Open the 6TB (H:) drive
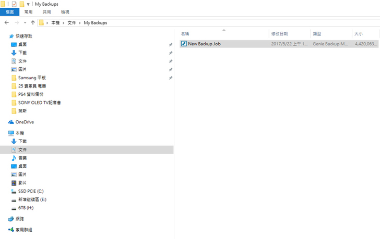The height and width of the screenshot is (239, 380). pyautogui.click(x=26, y=208)
